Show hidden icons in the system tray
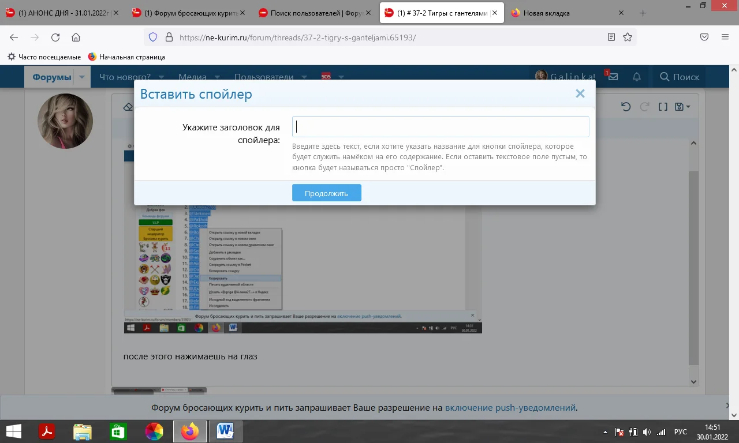The width and height of the screenshot is (739, 443). coord(604,431)
